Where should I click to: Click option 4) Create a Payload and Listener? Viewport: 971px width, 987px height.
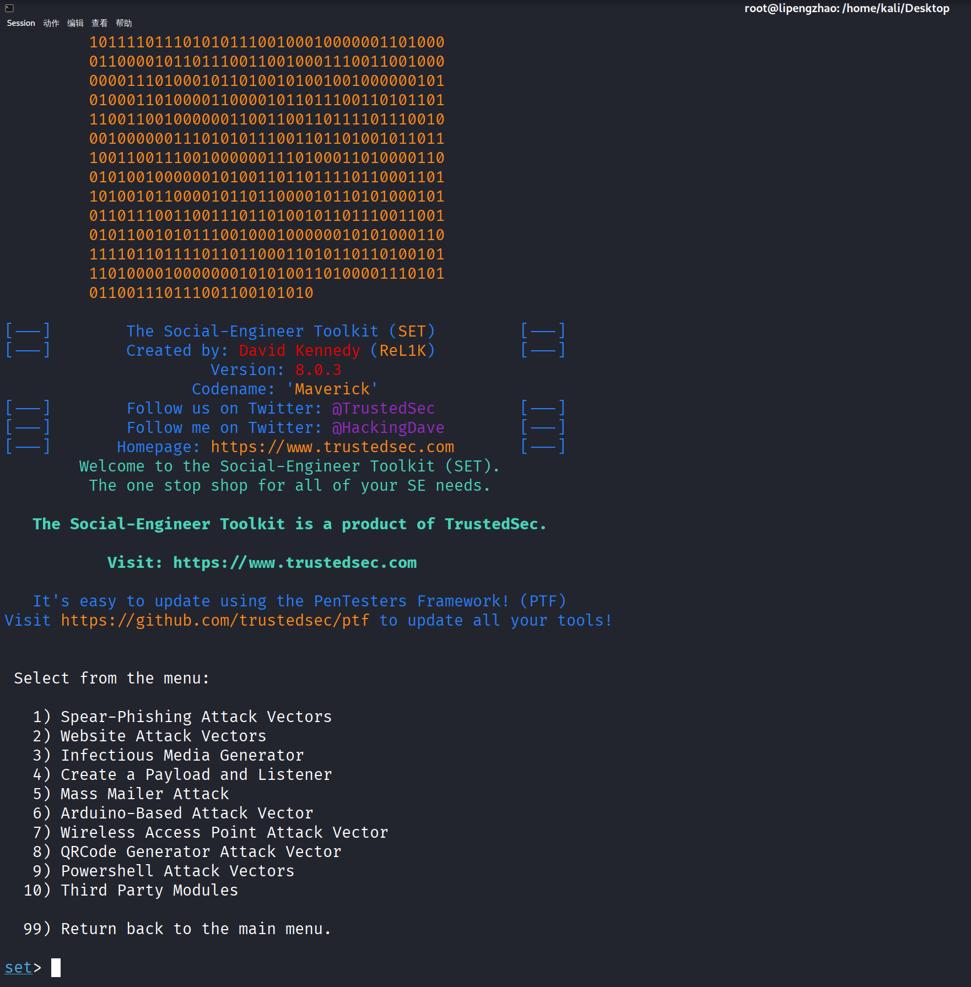pyautogui.click(x=182, y=774)
